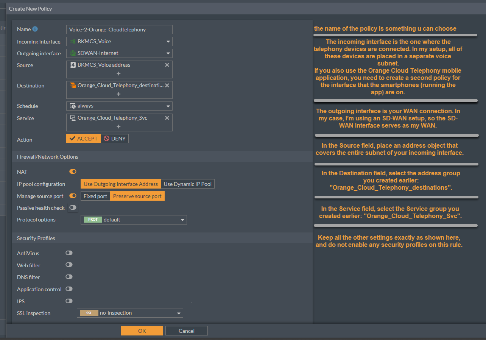The image size is (486, 340).
Task: Click the SDWAN-Internet globe icon
Action: point(73,53)
